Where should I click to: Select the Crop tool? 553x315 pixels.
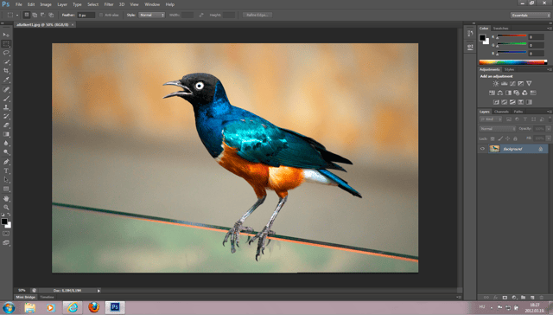[x=6, y=71]
